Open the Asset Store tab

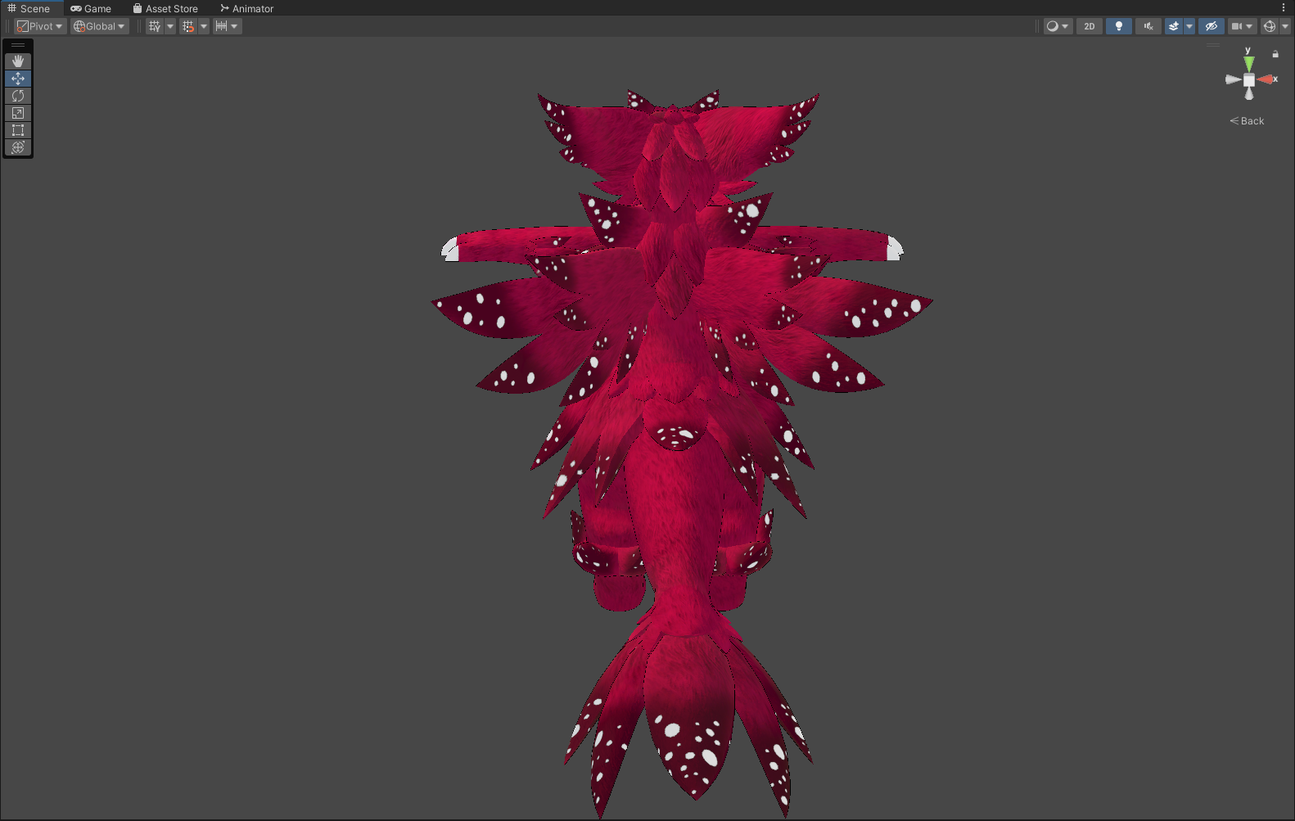(165, 8)
